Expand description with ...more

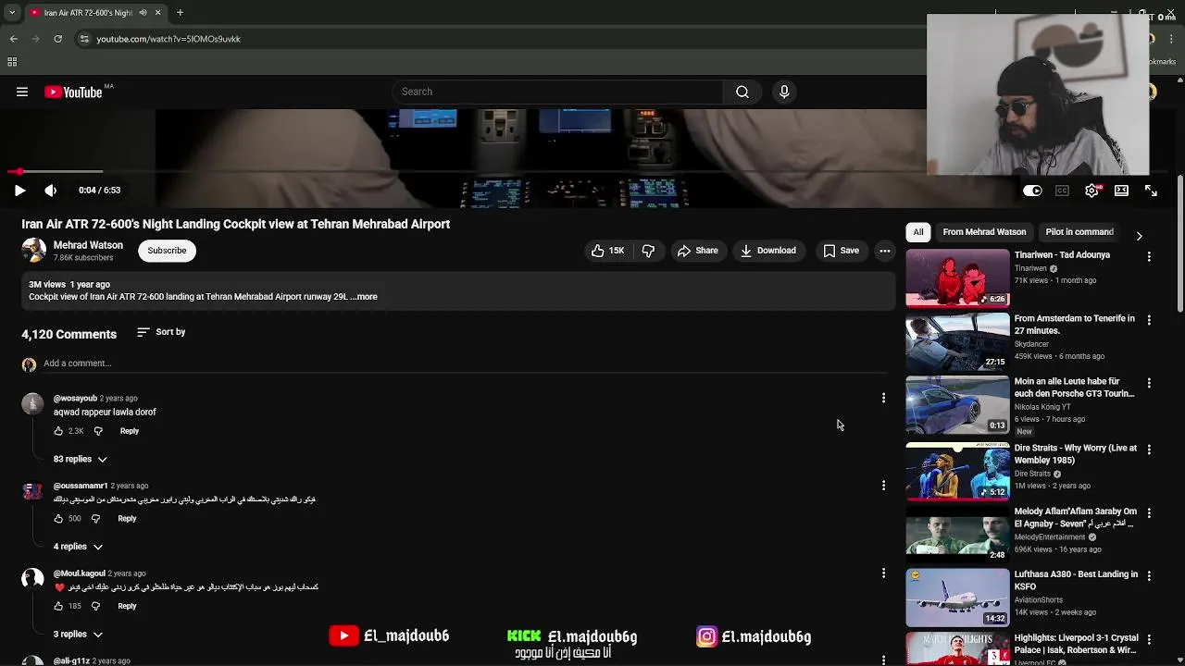click(x=364, y=297)
